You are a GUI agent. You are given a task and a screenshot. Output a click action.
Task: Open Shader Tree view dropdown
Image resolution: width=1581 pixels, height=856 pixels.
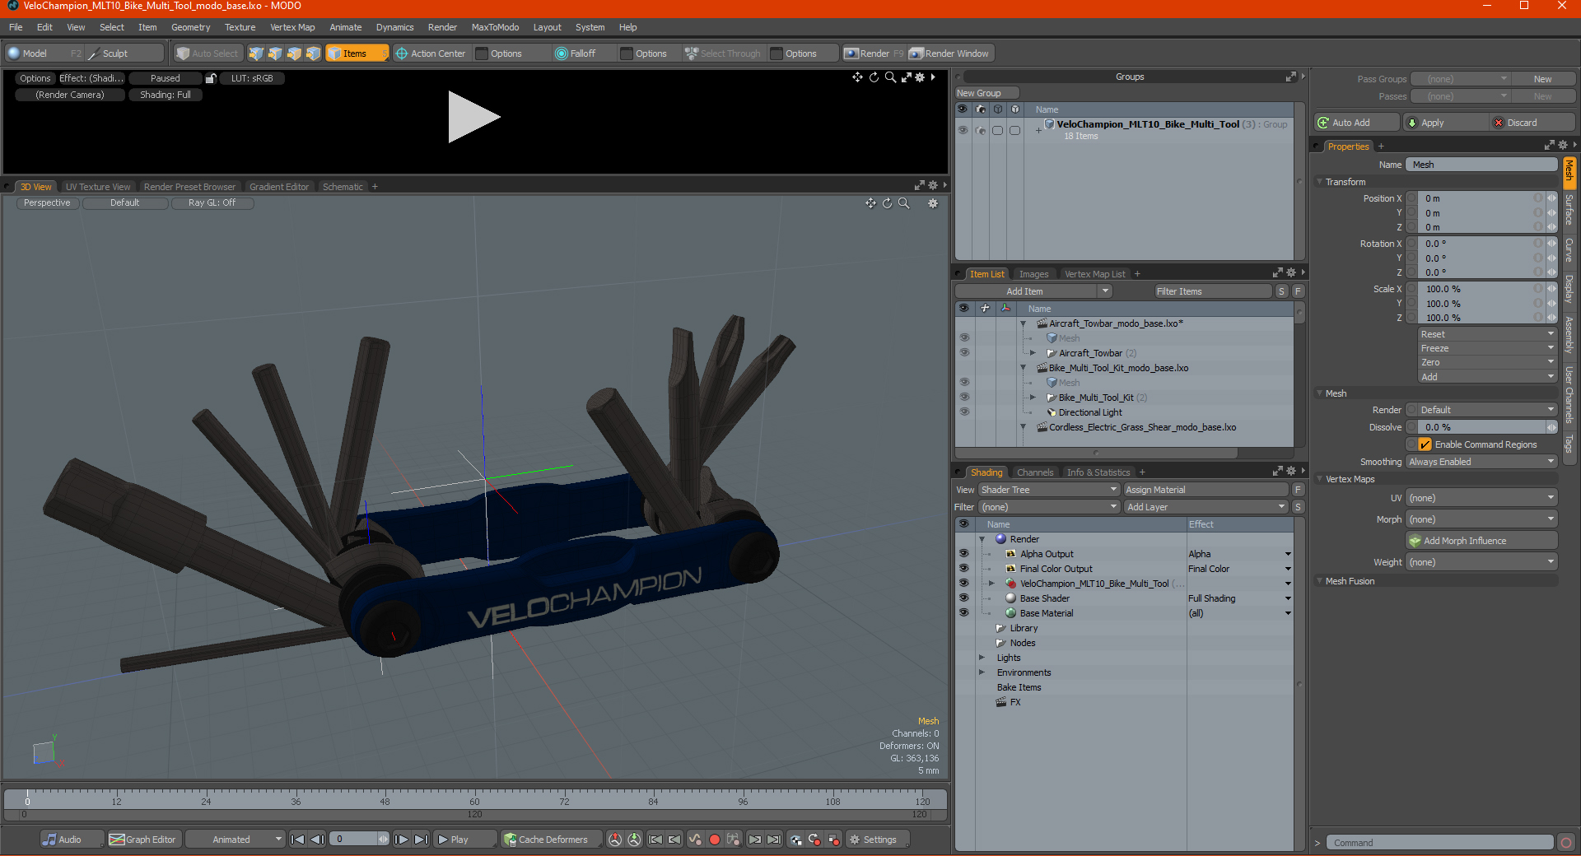[x=1049, y=490]
